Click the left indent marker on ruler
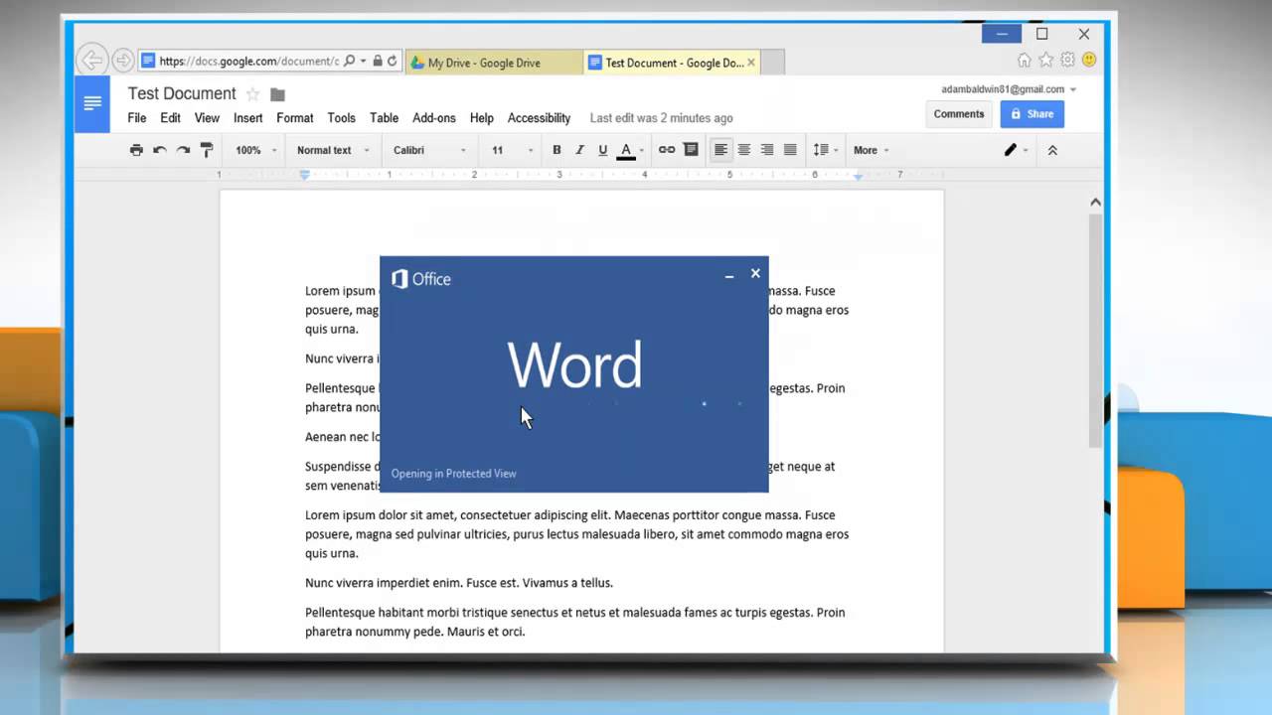Viewport: 1272px width, 715px height. coord(305,175)
